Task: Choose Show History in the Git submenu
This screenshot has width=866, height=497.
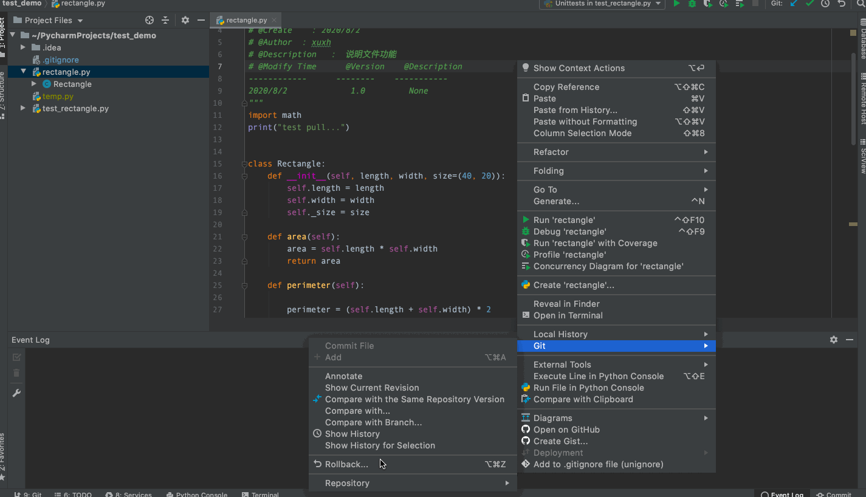Action: coord(413,434)
